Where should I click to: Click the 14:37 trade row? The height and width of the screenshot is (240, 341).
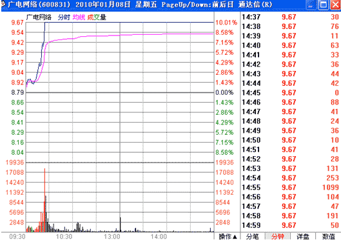290,17
